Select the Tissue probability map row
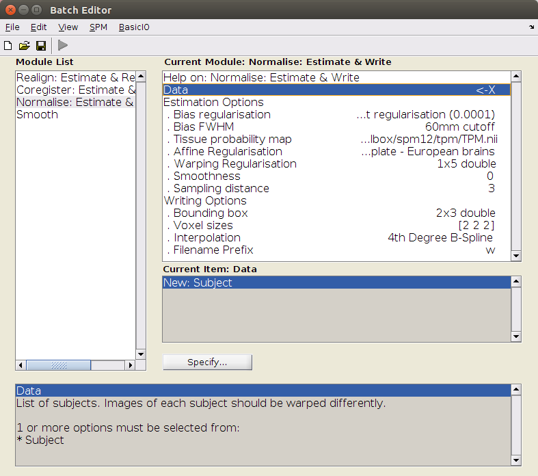 [x=336, y=140]
